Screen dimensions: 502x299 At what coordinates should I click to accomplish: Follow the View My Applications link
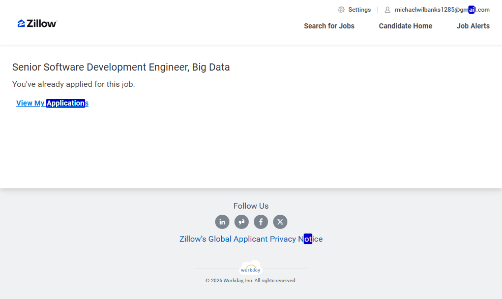[52, 103]
